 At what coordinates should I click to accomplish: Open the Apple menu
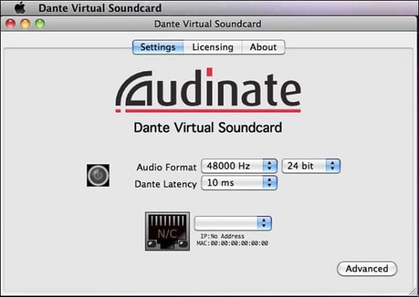point(20,8)
